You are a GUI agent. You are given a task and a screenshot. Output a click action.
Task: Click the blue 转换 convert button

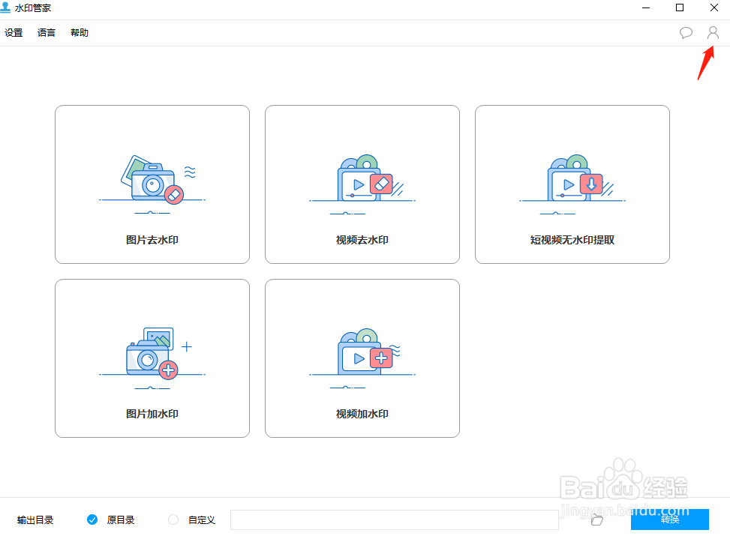669,520
